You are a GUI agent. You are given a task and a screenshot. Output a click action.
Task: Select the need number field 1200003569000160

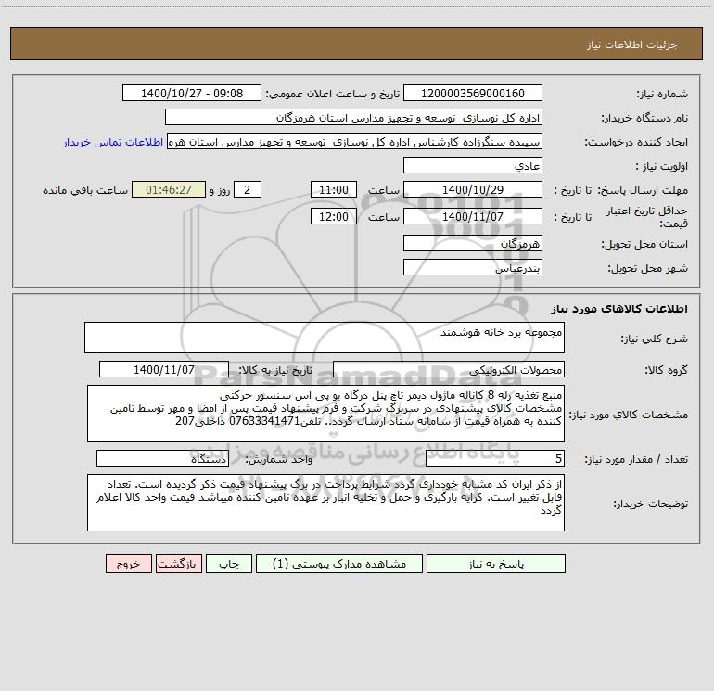(473, 94)
